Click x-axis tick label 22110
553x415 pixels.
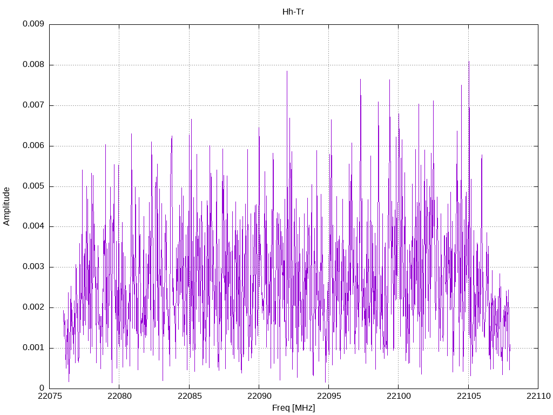point(538,396)
